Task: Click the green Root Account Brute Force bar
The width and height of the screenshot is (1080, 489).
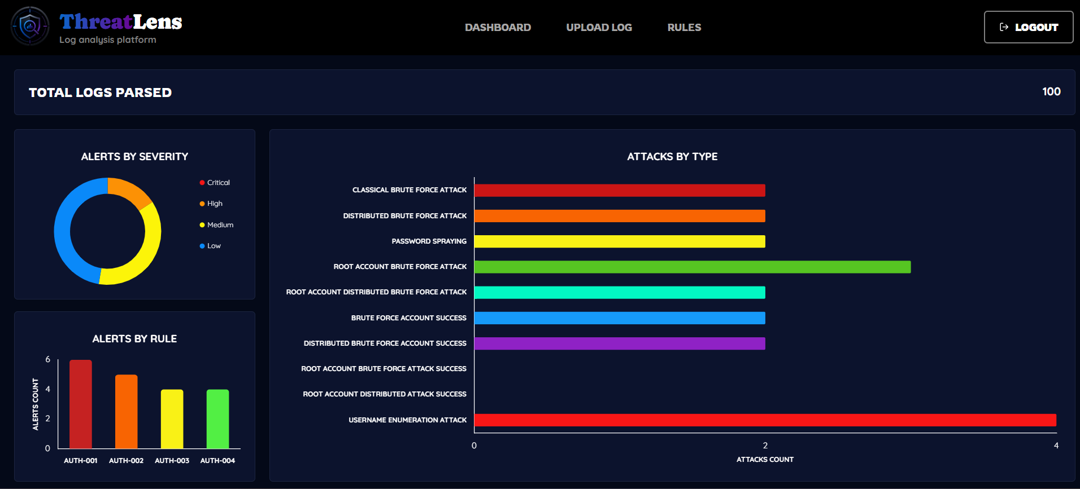Action: (x=693, y=267)
